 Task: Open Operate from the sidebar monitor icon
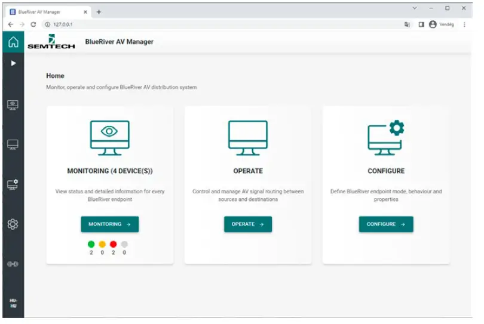[13, 146]
